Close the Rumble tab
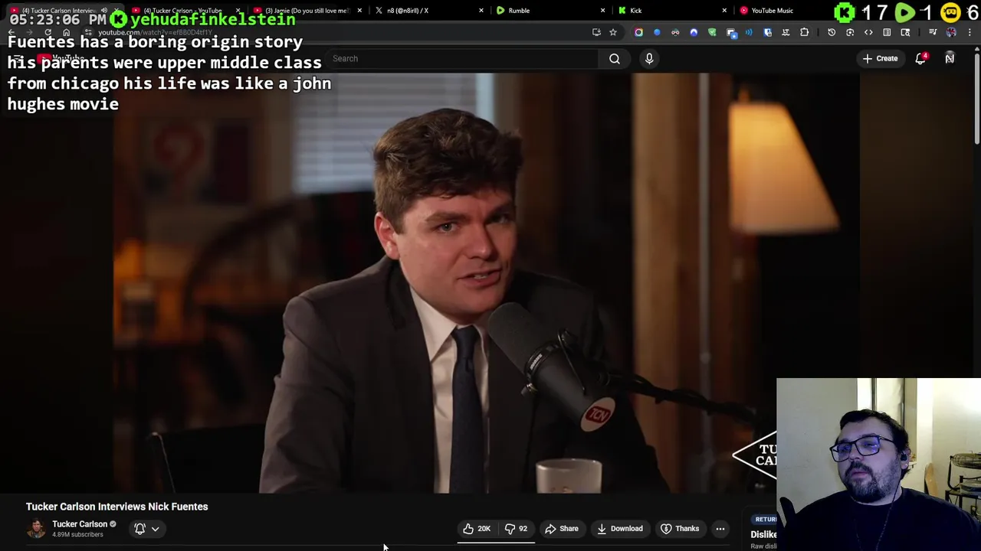The width and height of the screenshot is (981, 551). click(602, 11)
